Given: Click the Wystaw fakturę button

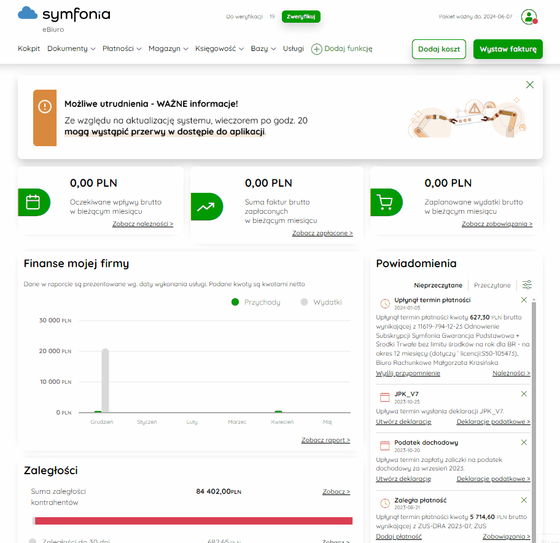Looking at the screenshot, I should (x=508, y=49).
